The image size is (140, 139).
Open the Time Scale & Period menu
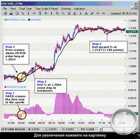pyautogui.click(x=47, y=9)
